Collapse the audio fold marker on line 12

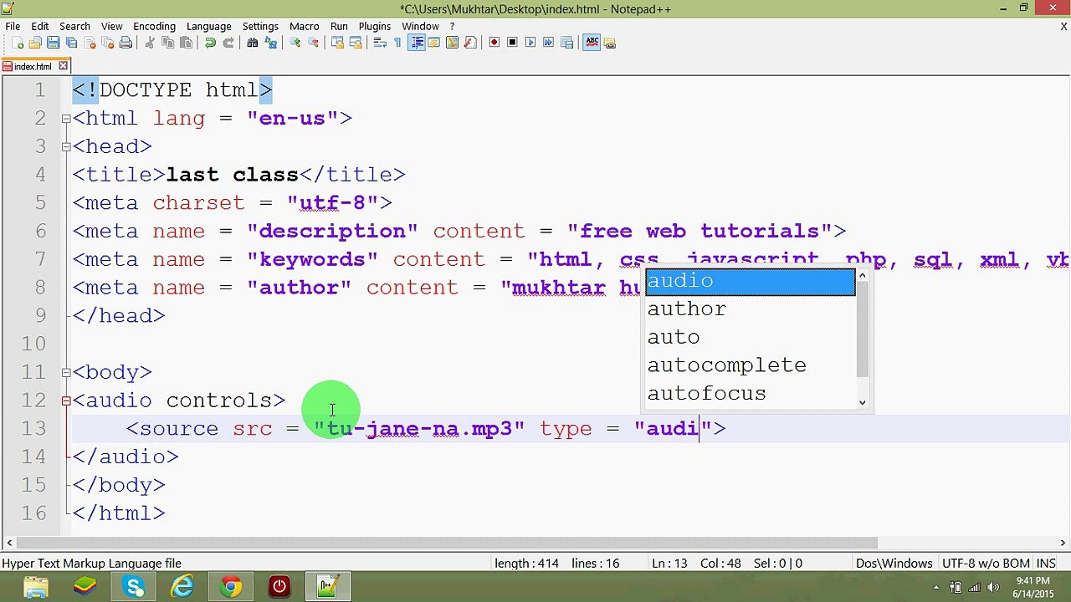pyautogui.click(x=66, y=401)
